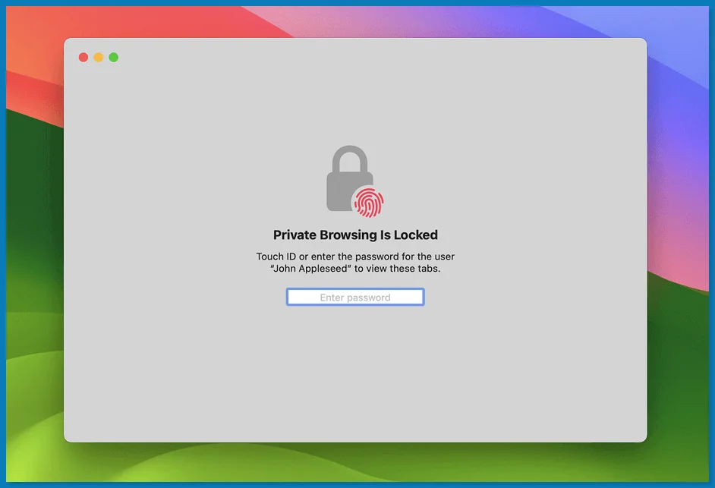Minimize the window with the yellow button
This screenshot has width=715, height=488.
click(99, 58)
